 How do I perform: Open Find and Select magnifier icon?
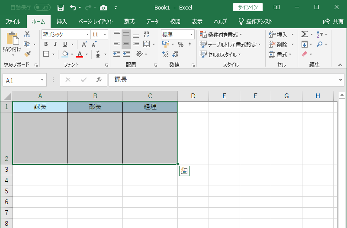(x=320, y=44)
